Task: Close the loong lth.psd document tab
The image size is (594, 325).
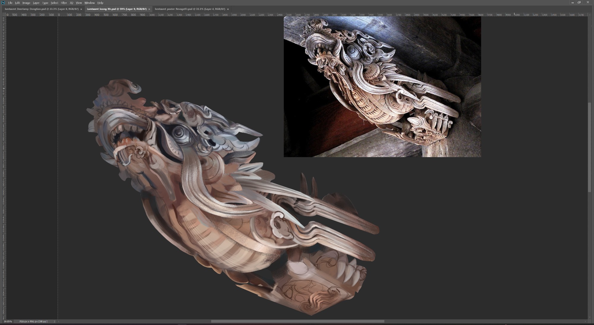Action: [149, 9]
